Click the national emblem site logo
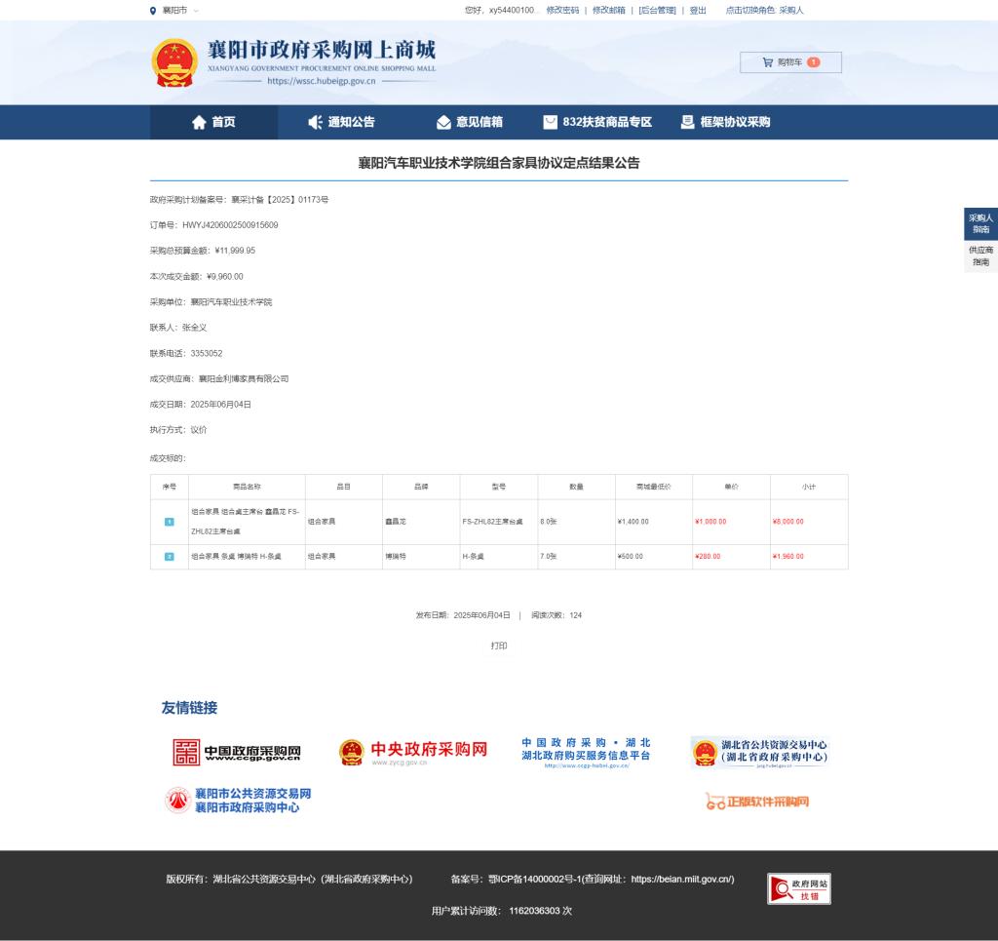 (x=174, y=63)
